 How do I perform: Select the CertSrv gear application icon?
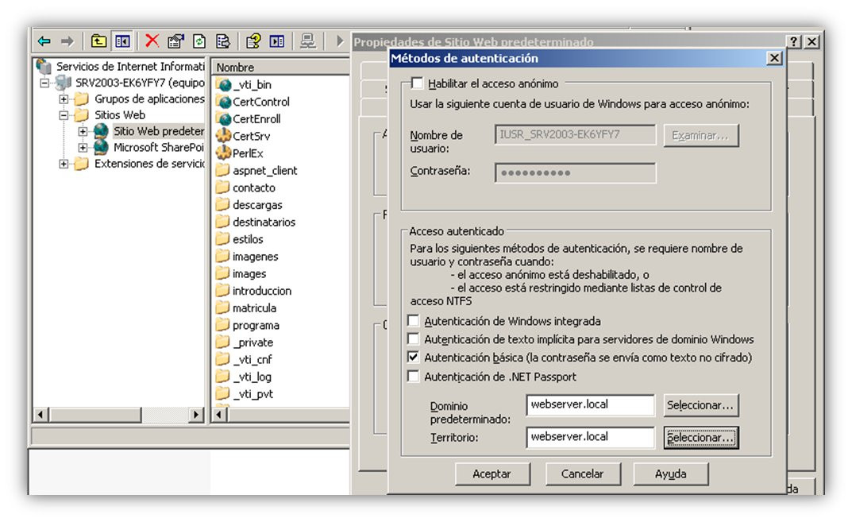(x=224, y=135)
